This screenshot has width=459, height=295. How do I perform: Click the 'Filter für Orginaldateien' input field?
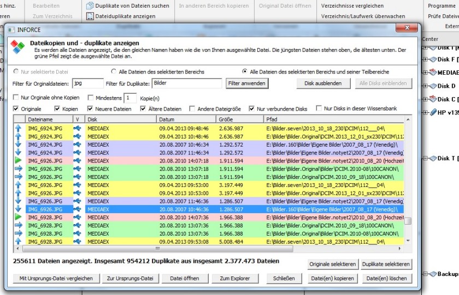click(88, 83)
